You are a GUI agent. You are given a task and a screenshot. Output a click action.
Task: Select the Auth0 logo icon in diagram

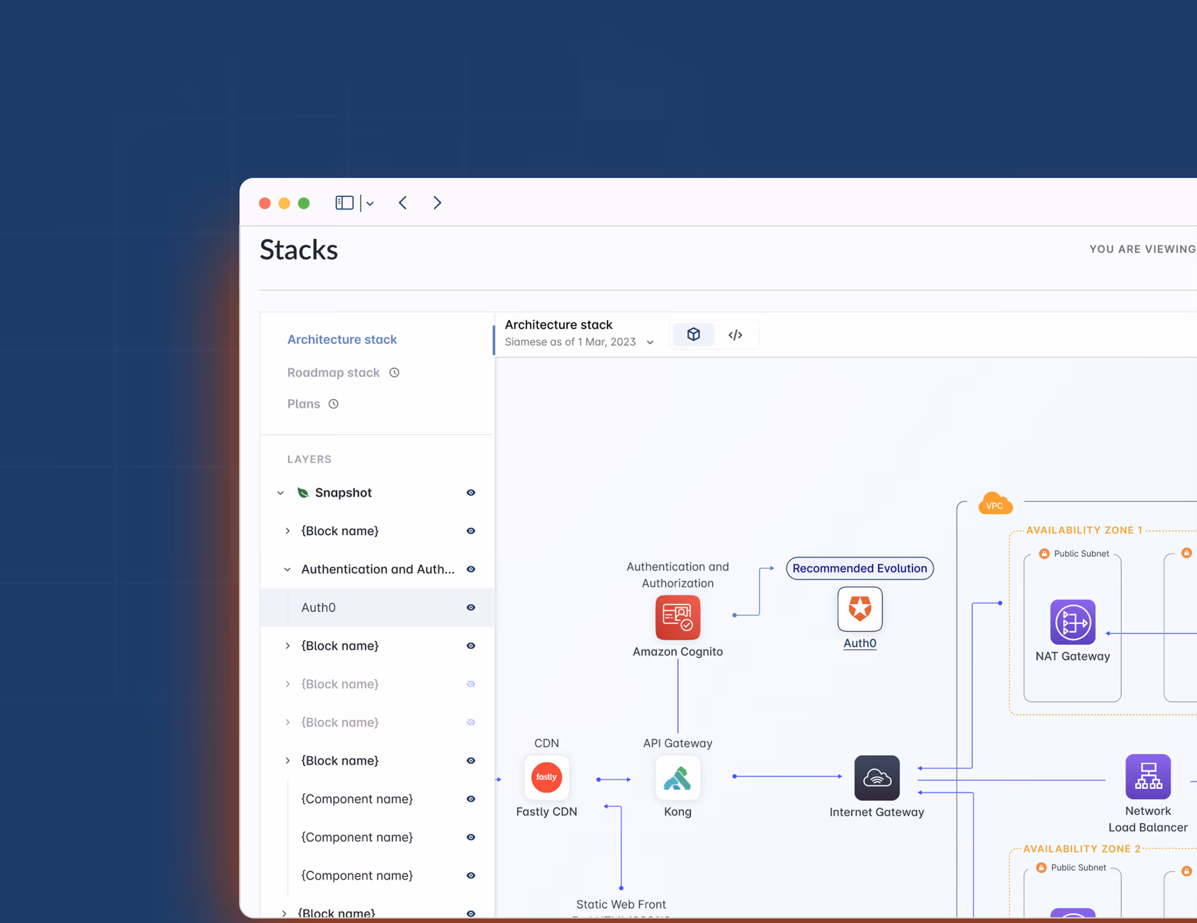coord(859,609)
